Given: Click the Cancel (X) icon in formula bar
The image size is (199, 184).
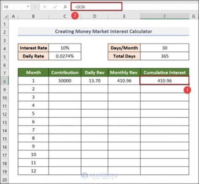Looking at the screenshot, I should (x=45, y=7).
